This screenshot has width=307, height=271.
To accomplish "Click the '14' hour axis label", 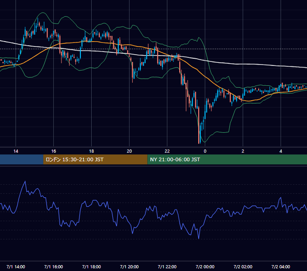I will (x=16, y=151).
